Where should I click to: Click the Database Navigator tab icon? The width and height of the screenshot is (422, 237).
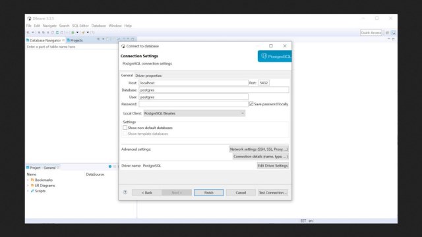28,40
